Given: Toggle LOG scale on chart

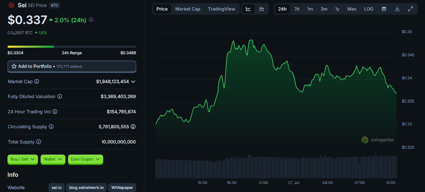Looking at the screenshot, I should pos(368,9).
